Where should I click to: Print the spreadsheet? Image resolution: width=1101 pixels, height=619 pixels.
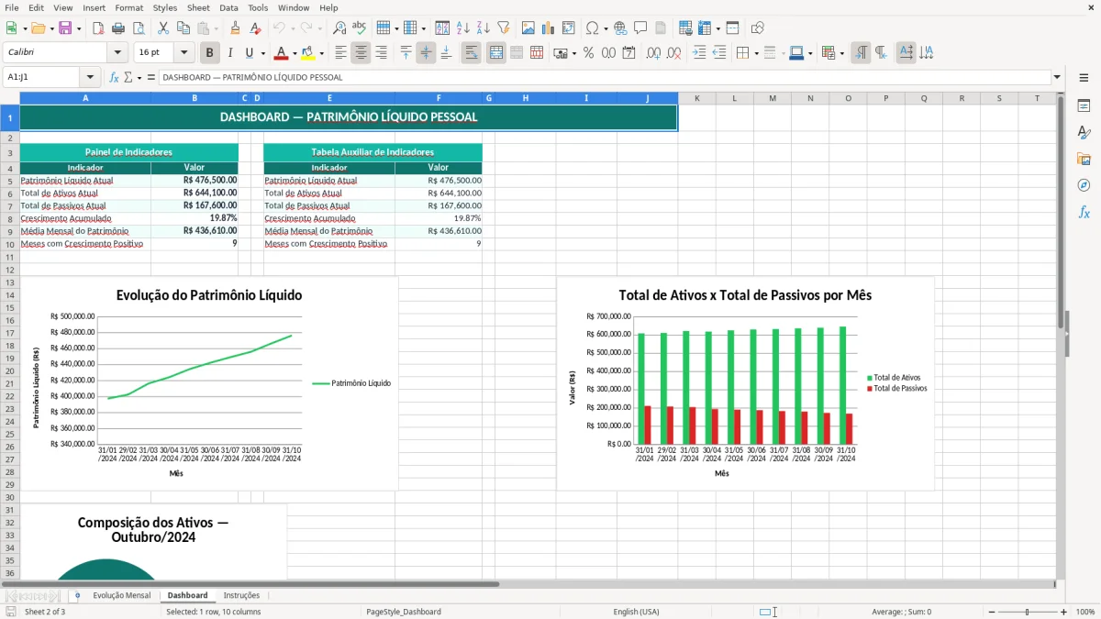tap(118, 28)
